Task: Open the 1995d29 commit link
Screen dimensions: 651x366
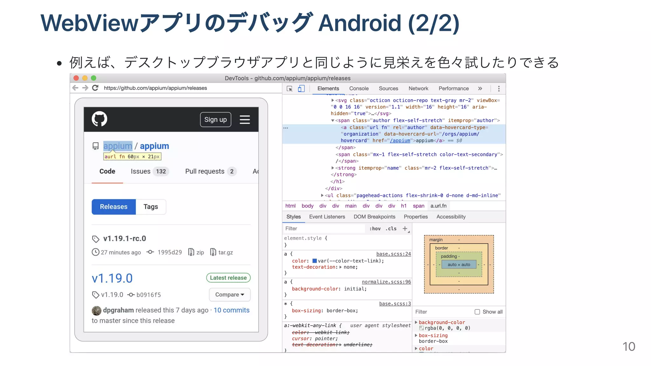Action: (170, 252)
